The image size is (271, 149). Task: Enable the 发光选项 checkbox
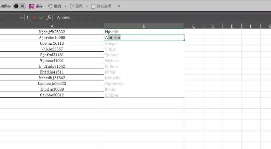pos(93,6)
